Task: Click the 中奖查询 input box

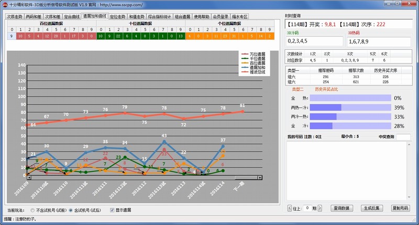Action: (x=403, y=137)
